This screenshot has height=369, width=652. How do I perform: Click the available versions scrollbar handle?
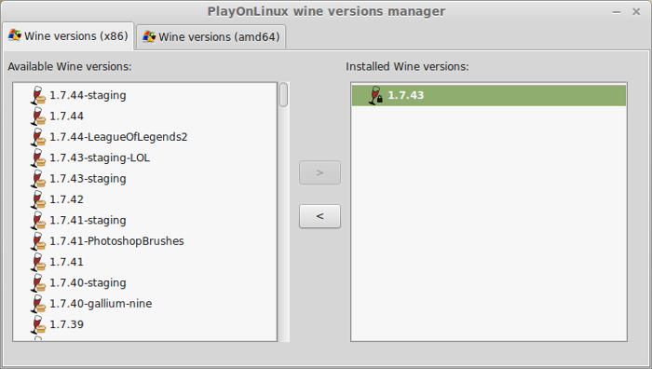(x=283, y=95)
